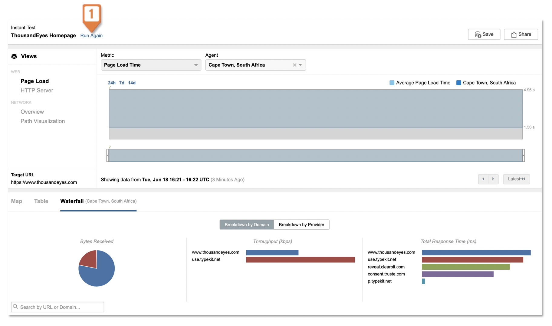Click p.typekit.net response time bar
Viewport: 552px width, 326px height.
[x=423, y=281]
